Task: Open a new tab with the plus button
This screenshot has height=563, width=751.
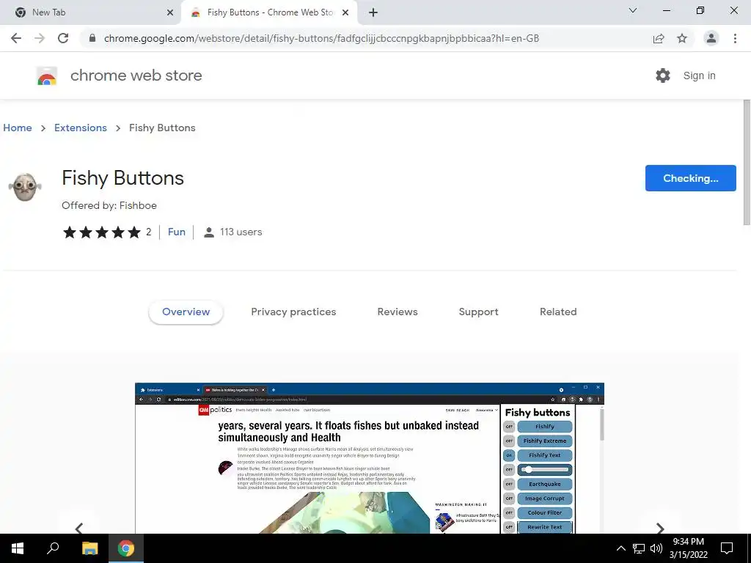Action: click(x=373, y=12)
